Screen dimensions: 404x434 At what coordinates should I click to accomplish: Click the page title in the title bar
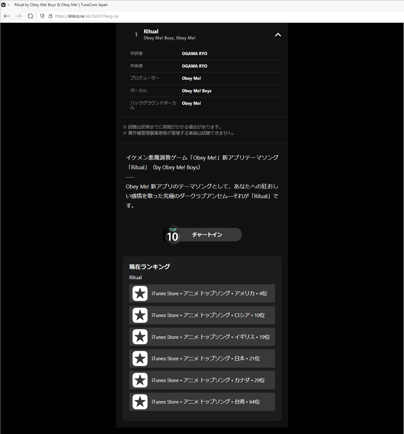tap(61, 5)
